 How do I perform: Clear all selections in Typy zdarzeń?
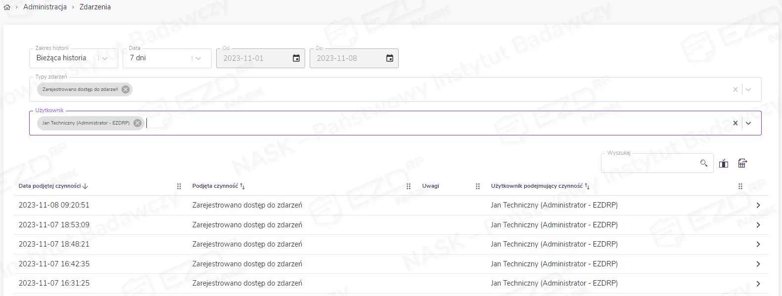[x=736, y=89]
